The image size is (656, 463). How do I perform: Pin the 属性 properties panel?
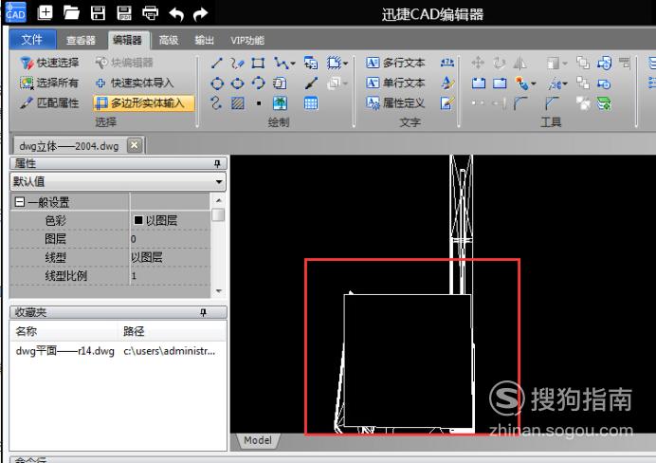coord(217,163)
